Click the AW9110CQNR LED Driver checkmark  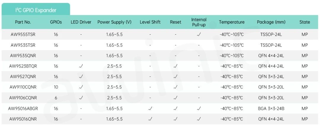[x=81, y=87]
